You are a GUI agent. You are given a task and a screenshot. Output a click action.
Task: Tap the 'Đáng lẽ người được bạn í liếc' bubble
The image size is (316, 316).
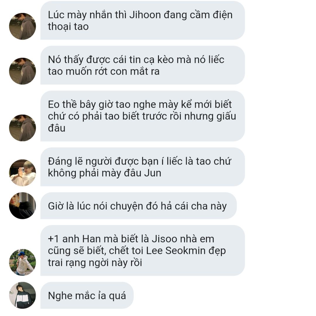pos(142,167)
